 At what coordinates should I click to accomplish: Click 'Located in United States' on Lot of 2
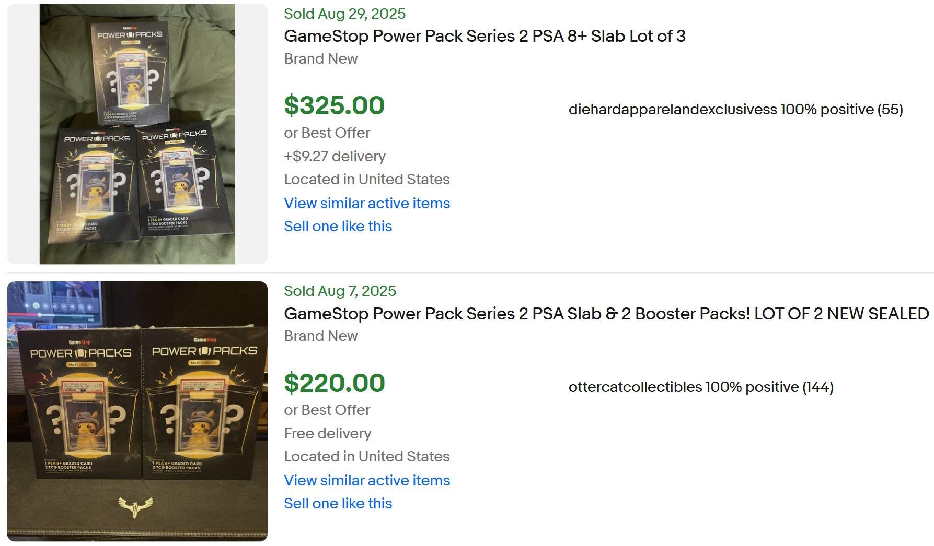pyautogui.click(x=366, y=456)
